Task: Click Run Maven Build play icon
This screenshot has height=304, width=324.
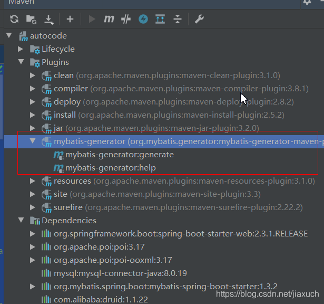Action: (92, 19)
